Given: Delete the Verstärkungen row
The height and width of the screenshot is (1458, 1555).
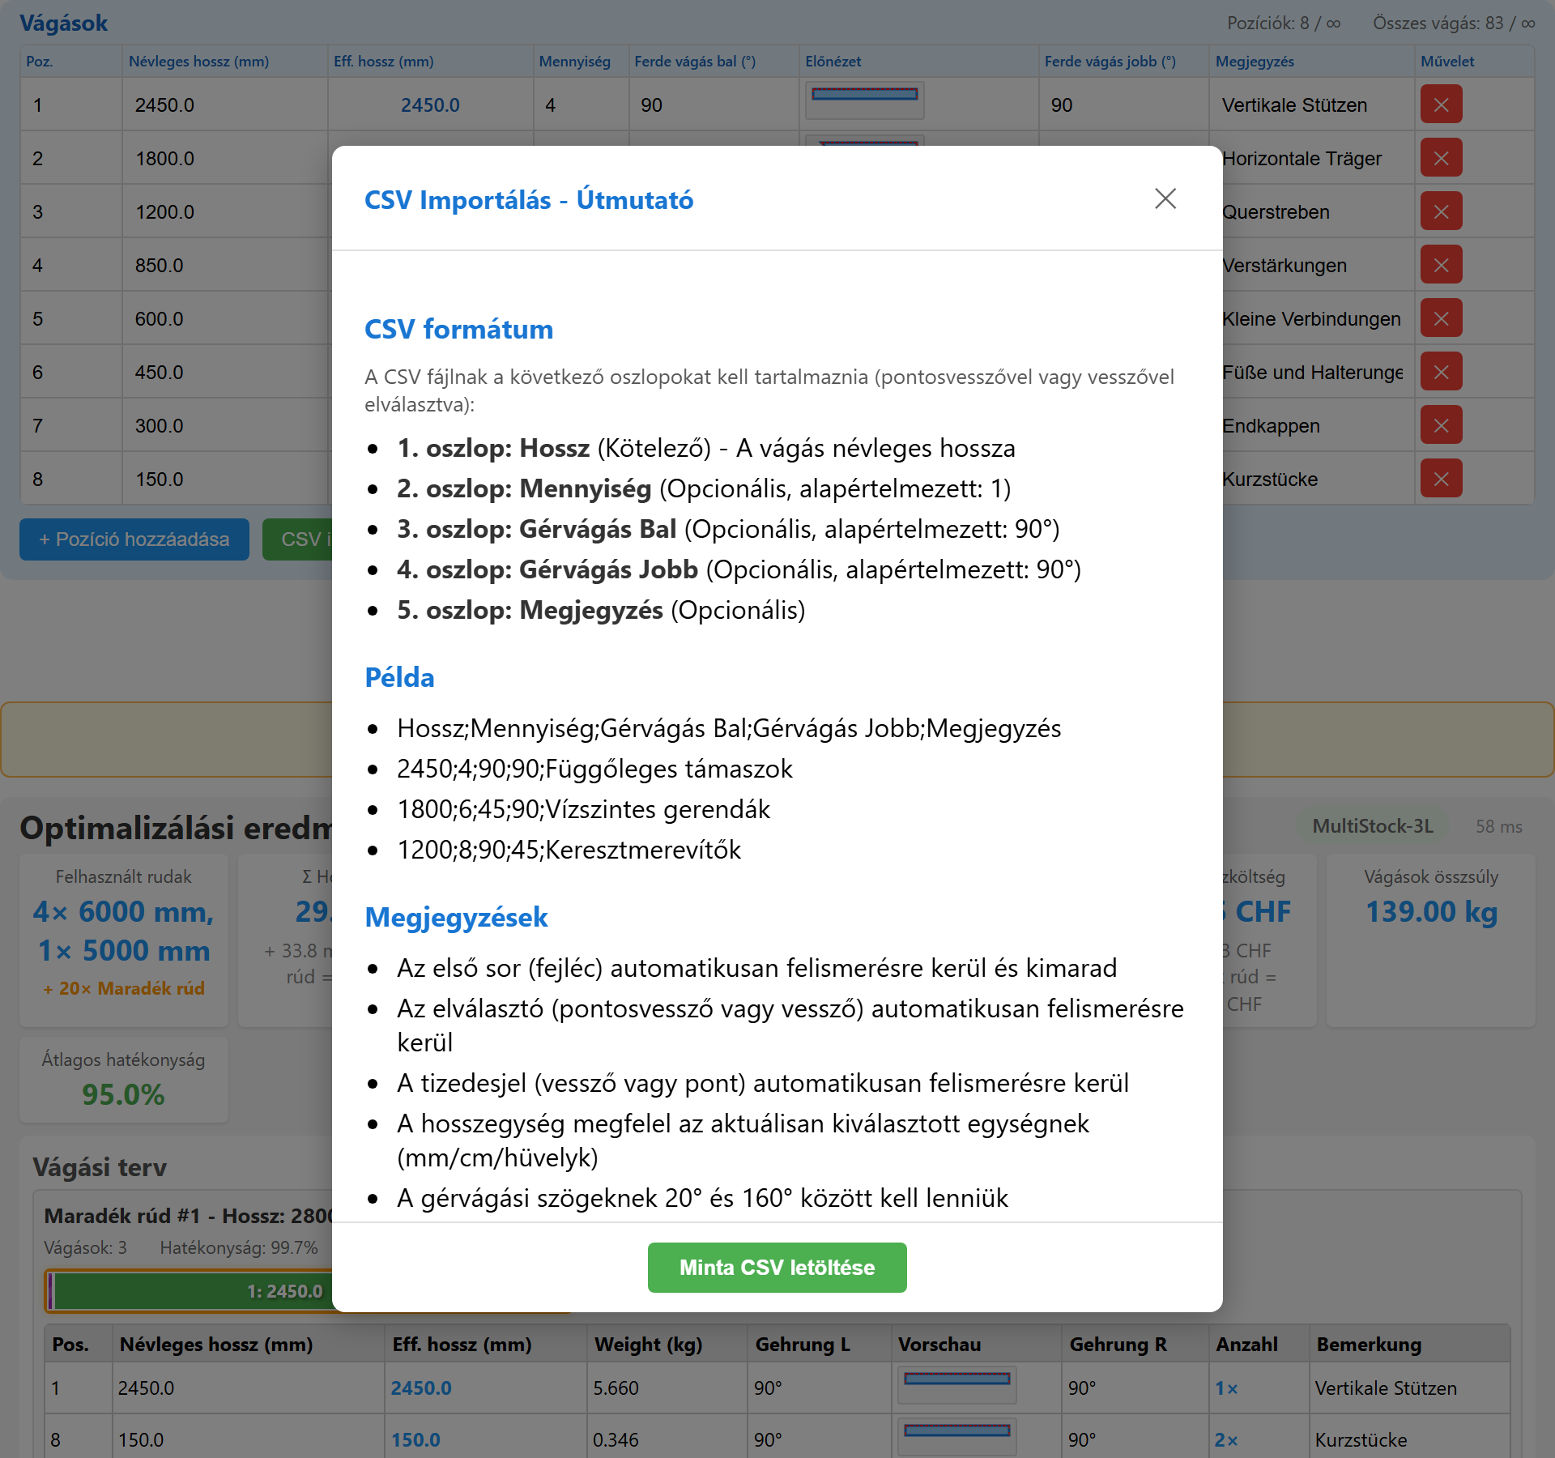Looking at the screenshot, I should pyautogui.click(x=1441, y=265).
